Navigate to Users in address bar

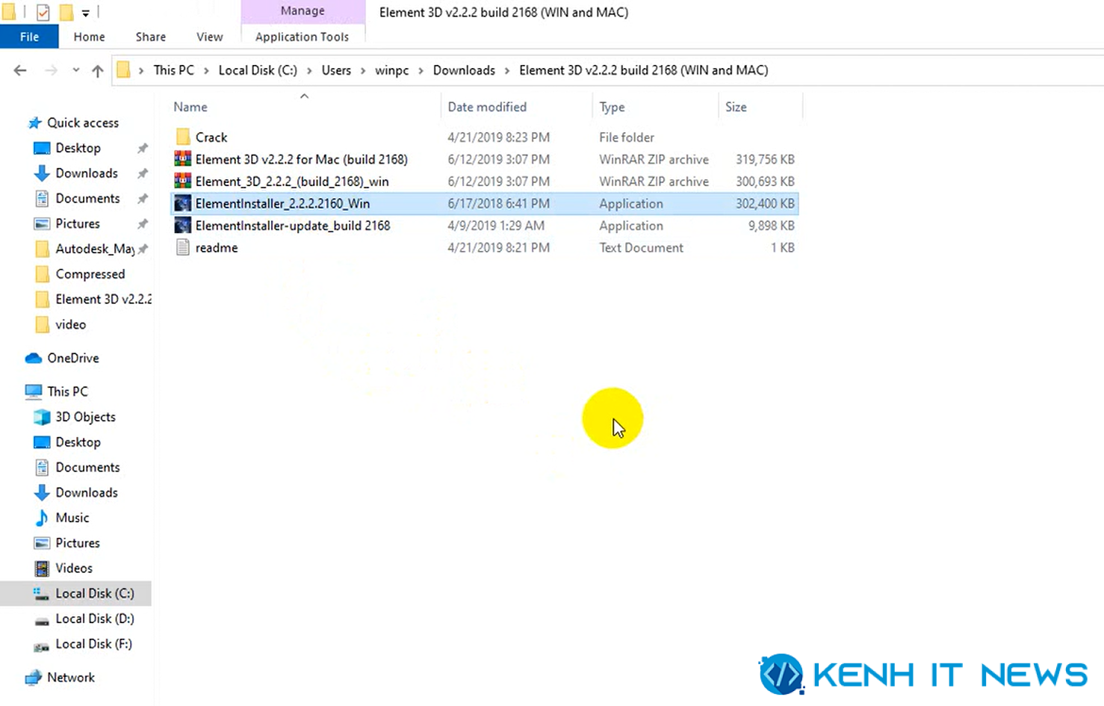point(336,70)
